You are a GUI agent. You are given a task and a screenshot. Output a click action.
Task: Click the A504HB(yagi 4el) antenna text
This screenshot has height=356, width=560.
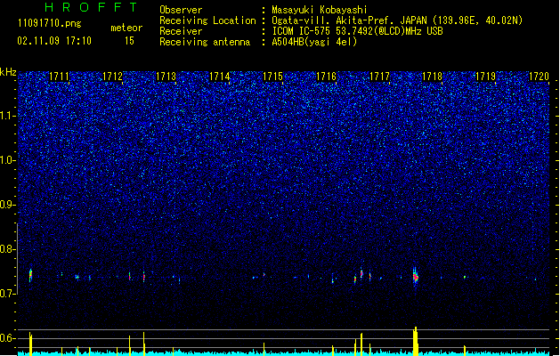(314, 42)
